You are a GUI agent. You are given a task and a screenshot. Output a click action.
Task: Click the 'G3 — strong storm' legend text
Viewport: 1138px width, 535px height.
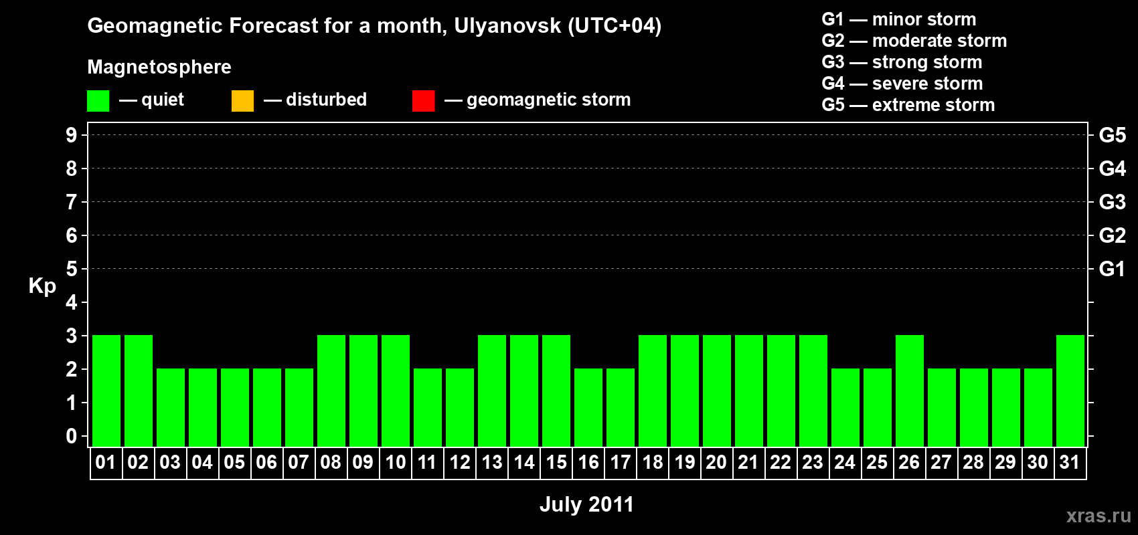pos(902,62)
